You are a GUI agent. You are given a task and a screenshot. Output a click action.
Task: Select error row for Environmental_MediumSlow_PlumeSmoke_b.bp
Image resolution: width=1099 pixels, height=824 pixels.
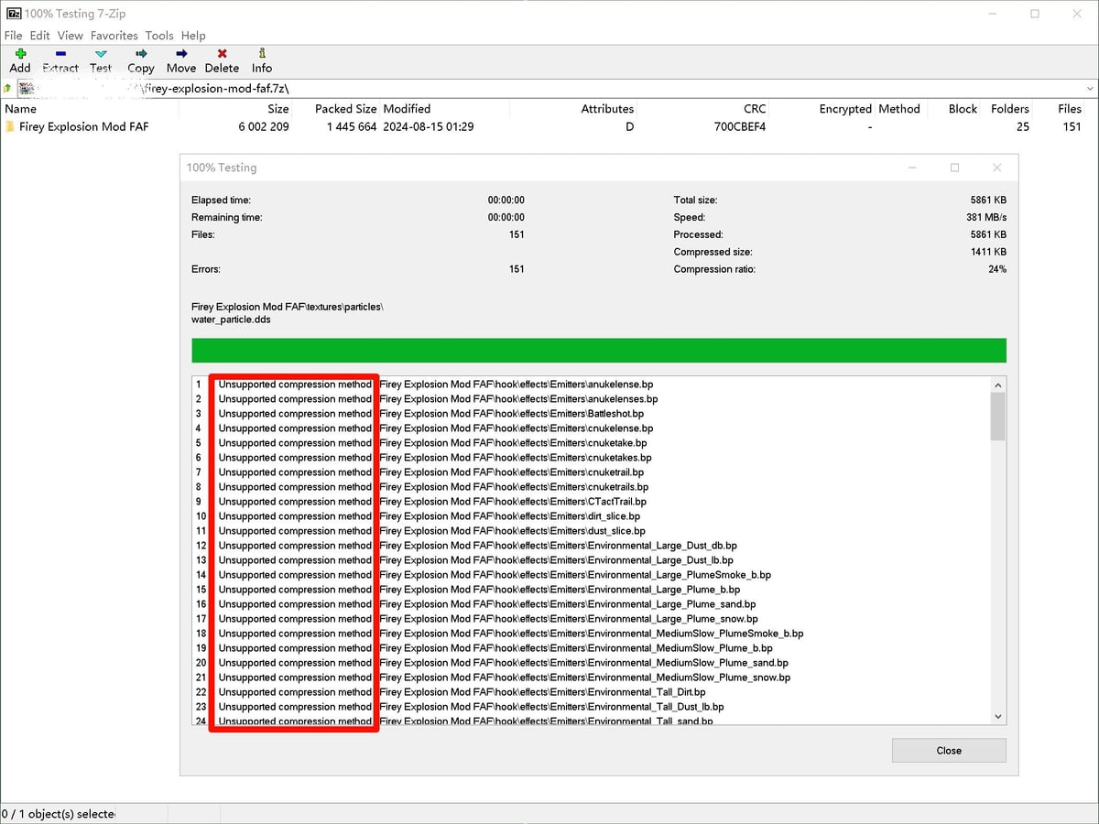[x=591, y=634]
